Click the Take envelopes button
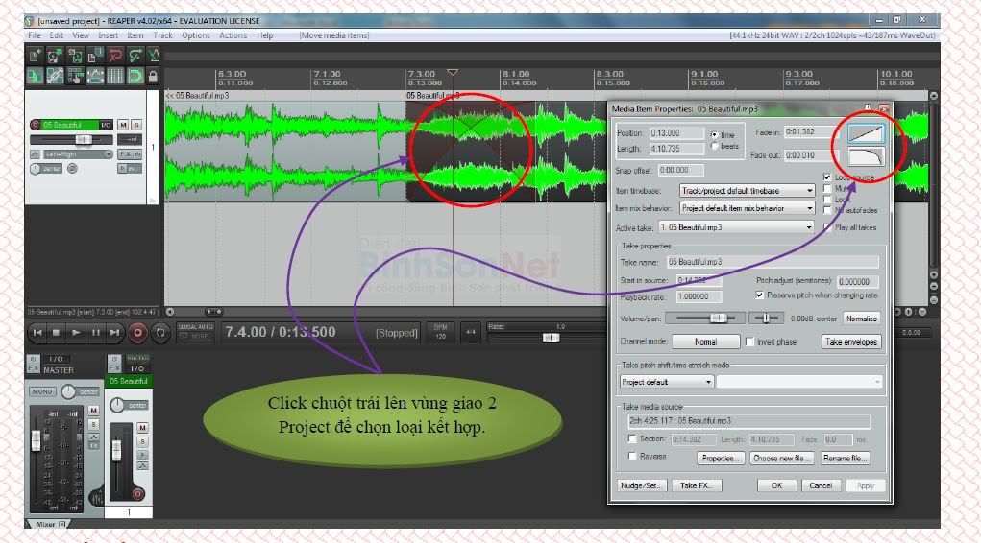This screenshot has width=981, height=543. coord(851,342)
